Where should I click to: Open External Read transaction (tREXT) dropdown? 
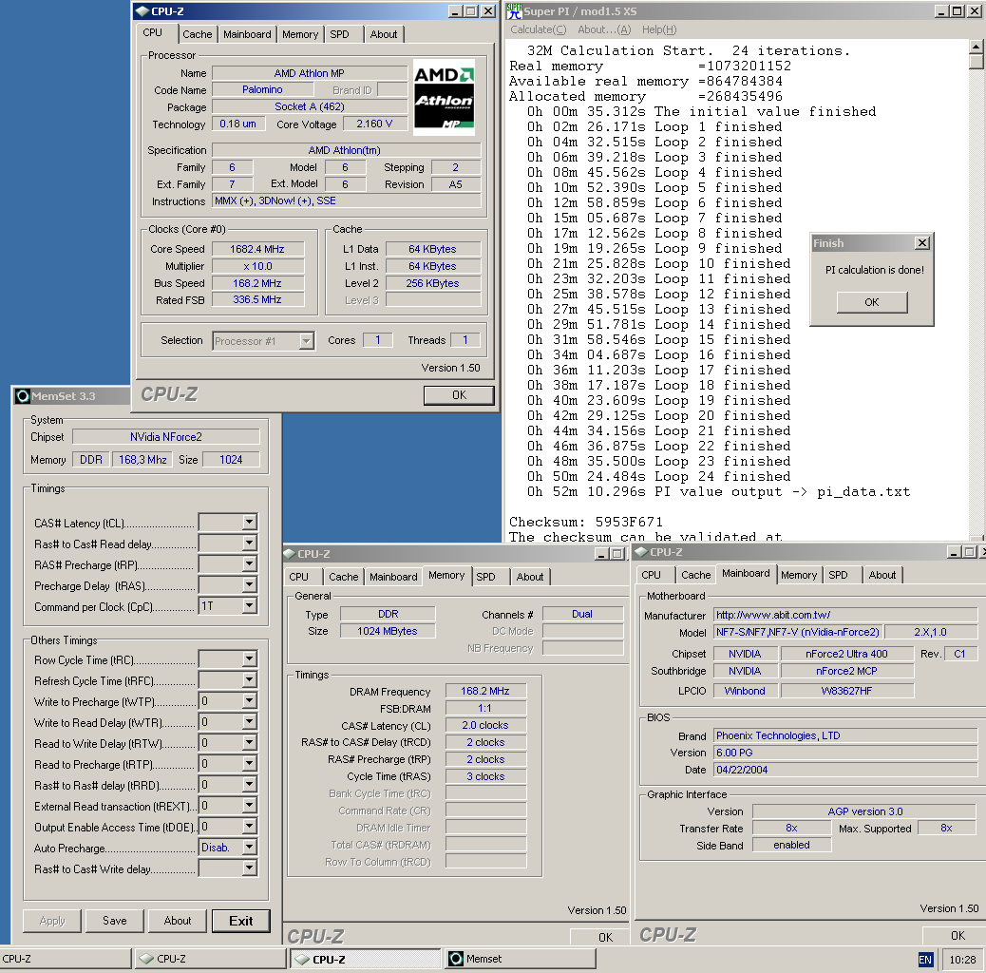click(x=250, y=805)
